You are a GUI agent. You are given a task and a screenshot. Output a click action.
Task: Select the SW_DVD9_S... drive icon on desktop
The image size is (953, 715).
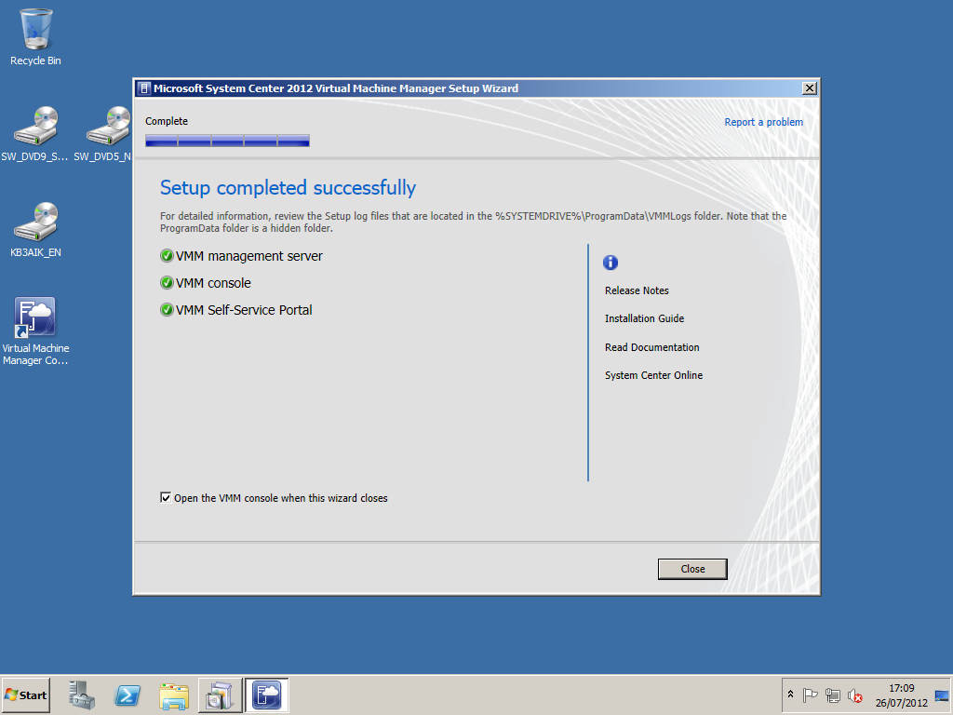tap(35, 134)
